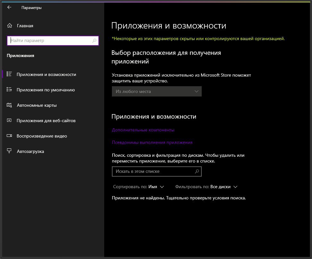The image size is (312, 259).
Task: Click magnifier icon in Искать в этом списке
Action: click(197, 171)
